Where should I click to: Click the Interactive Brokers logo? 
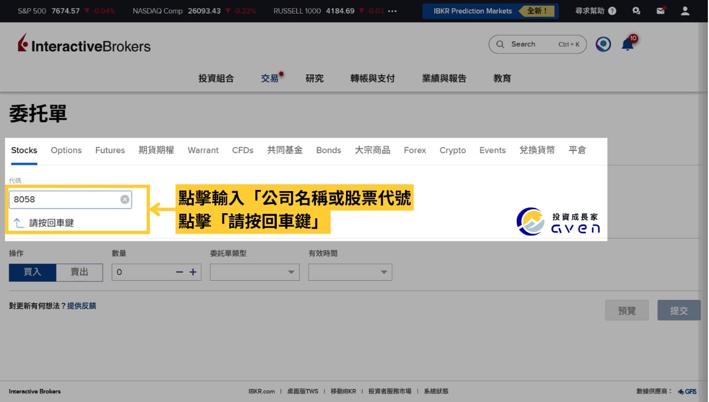(84, 44)
